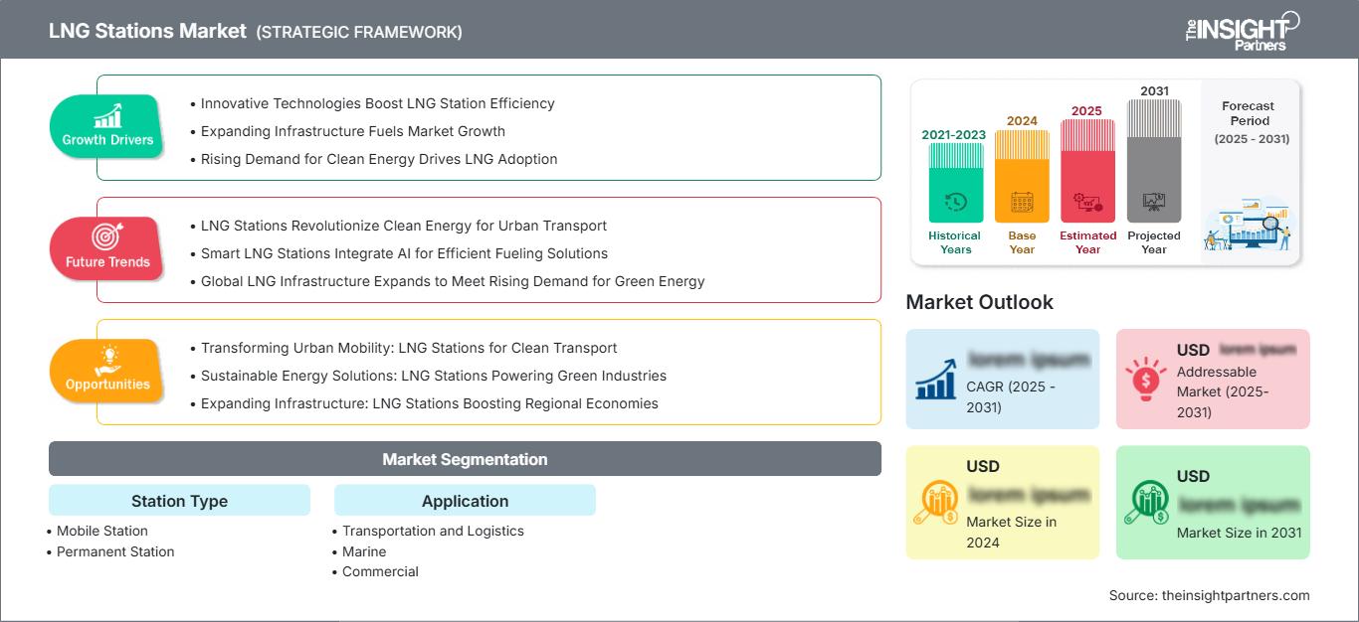1359x622 pixels.
Task: Click the (STRATEGIC FRAMEWORK) subtitle
Action: click(359, 32)
